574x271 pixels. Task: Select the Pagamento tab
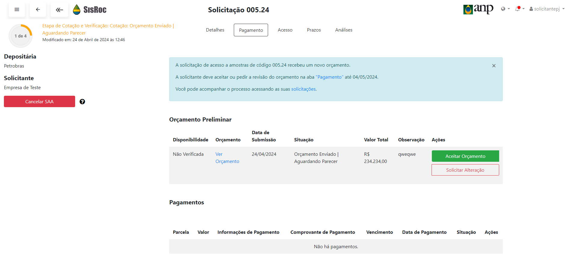[251, 30]
